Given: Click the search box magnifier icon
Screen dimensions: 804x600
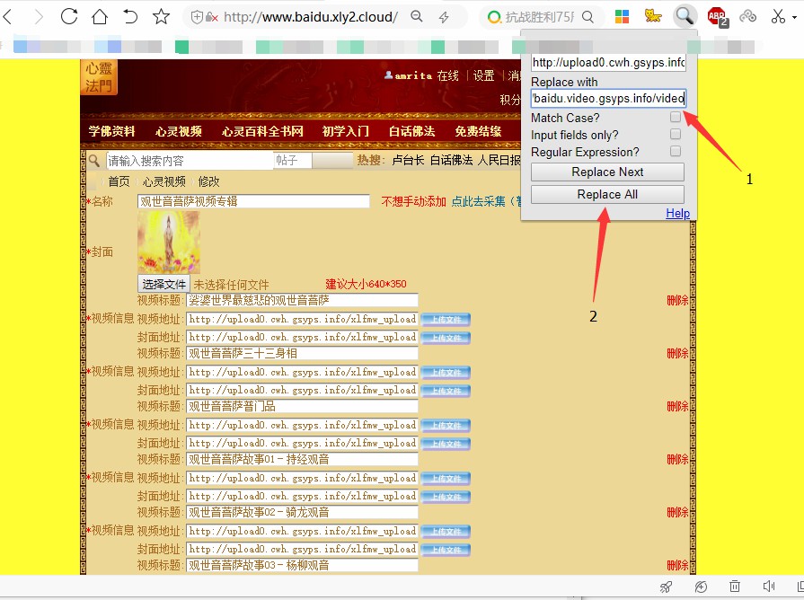Looking at the screenshot, I should [588, 17].
